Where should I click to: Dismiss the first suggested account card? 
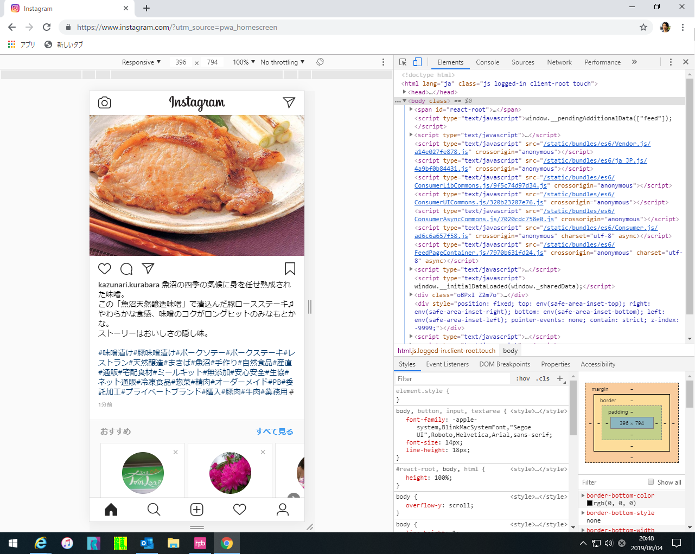[175, 452]
